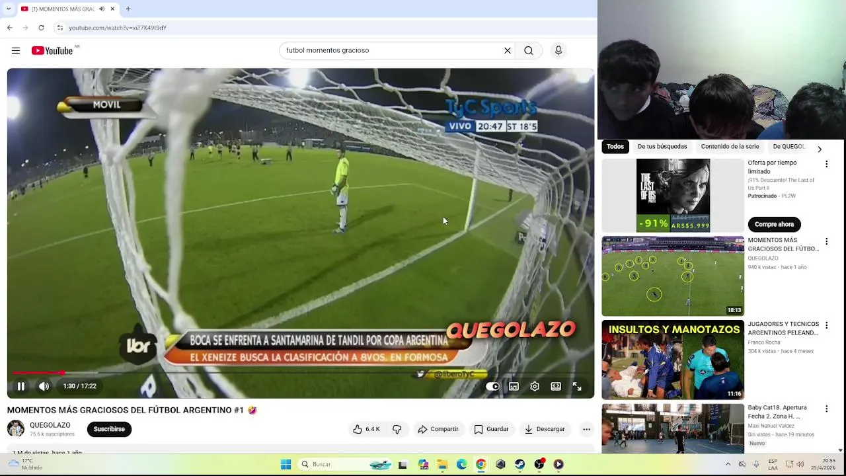Open the QUEGOLAZO channel avatar
846x476 pixels.
16,429
